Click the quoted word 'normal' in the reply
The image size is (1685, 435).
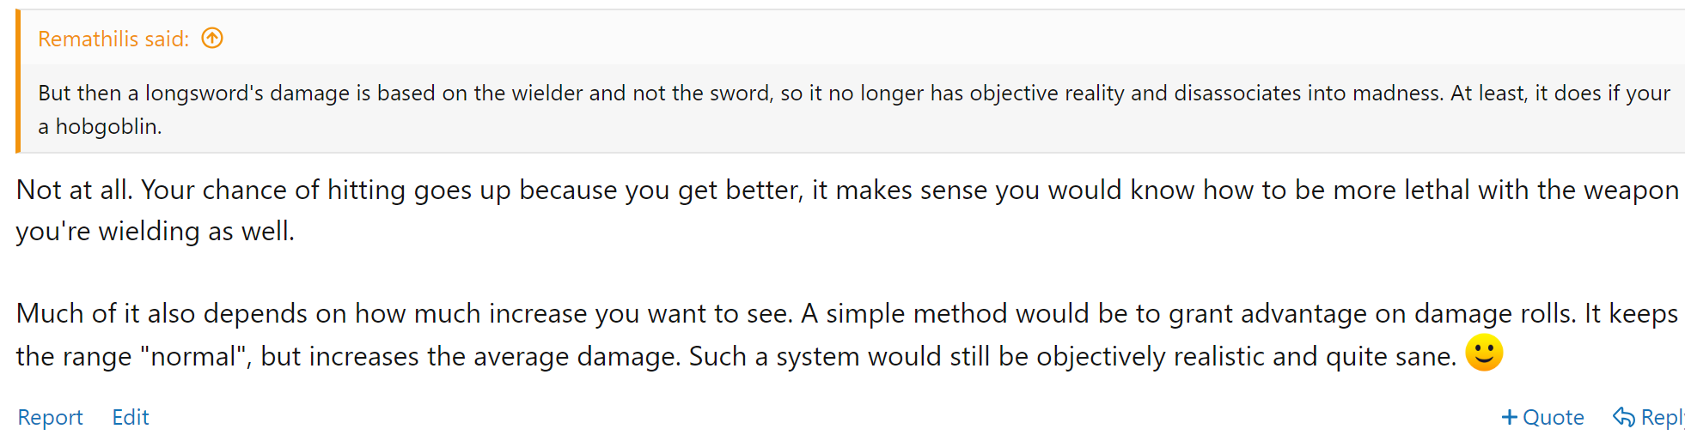pos(193,356)
